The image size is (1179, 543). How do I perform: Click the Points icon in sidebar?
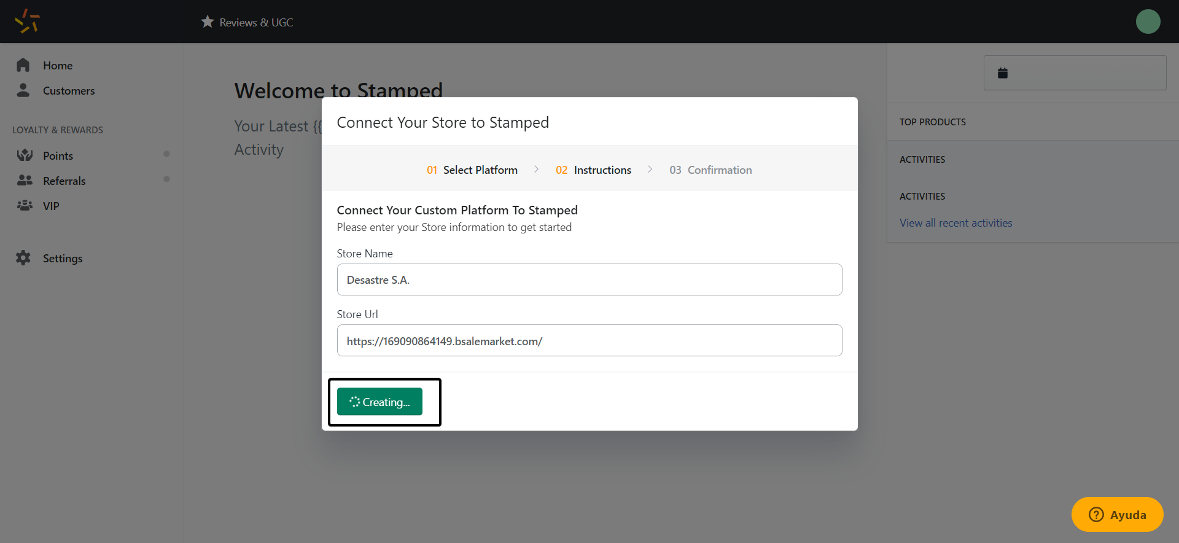25,155
